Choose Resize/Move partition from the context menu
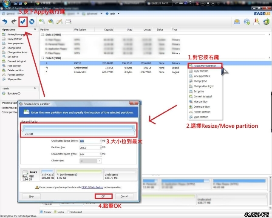 pos(205,66)
